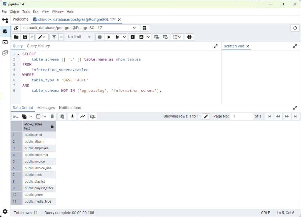
Task: Collapse the SELECT code fold at line 1
Action: click(18, 54)
